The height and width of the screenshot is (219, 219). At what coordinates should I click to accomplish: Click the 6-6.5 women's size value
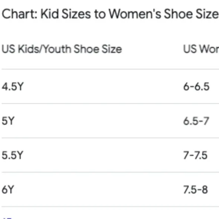coord(196,86)
